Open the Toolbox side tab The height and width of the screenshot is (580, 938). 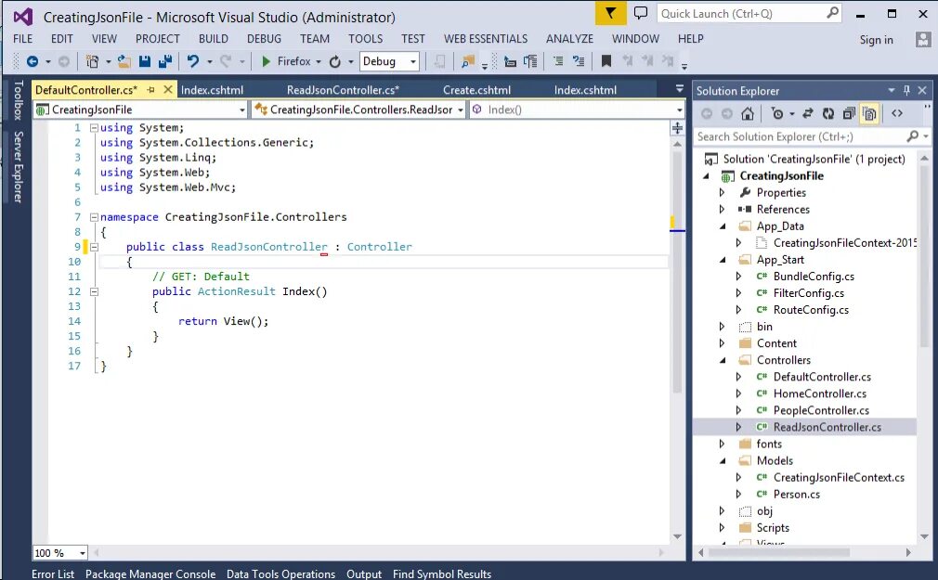19,100
